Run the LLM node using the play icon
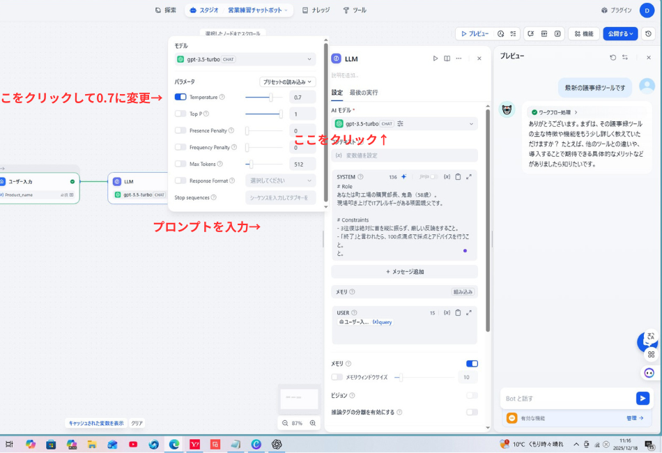 click(x=436, y=59)
